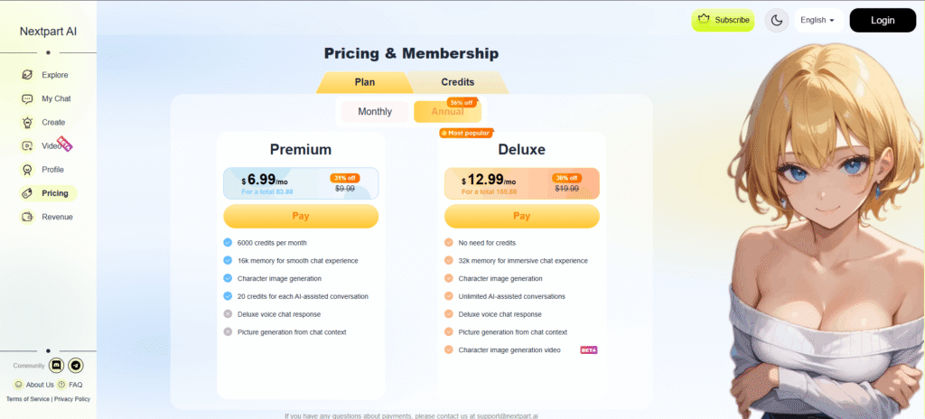
Task: Open the Terms of Service link
Action: (28, 399)
